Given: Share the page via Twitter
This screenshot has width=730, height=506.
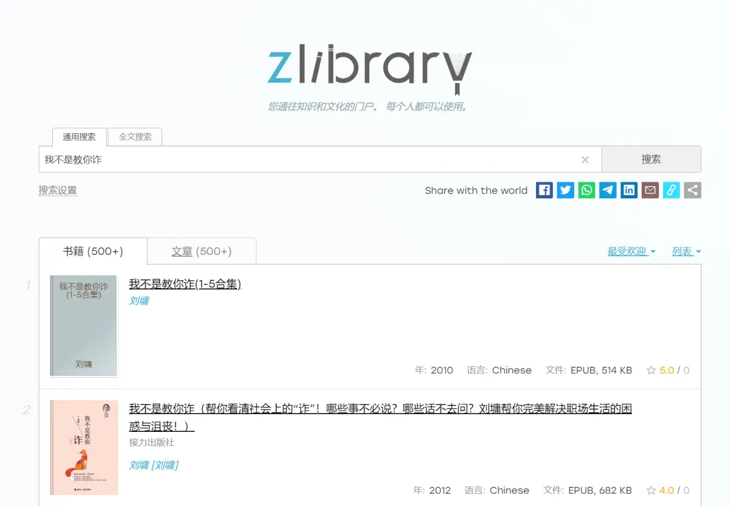Looking at the screenshot, I should pyautogui.click(x=565, y=190).
